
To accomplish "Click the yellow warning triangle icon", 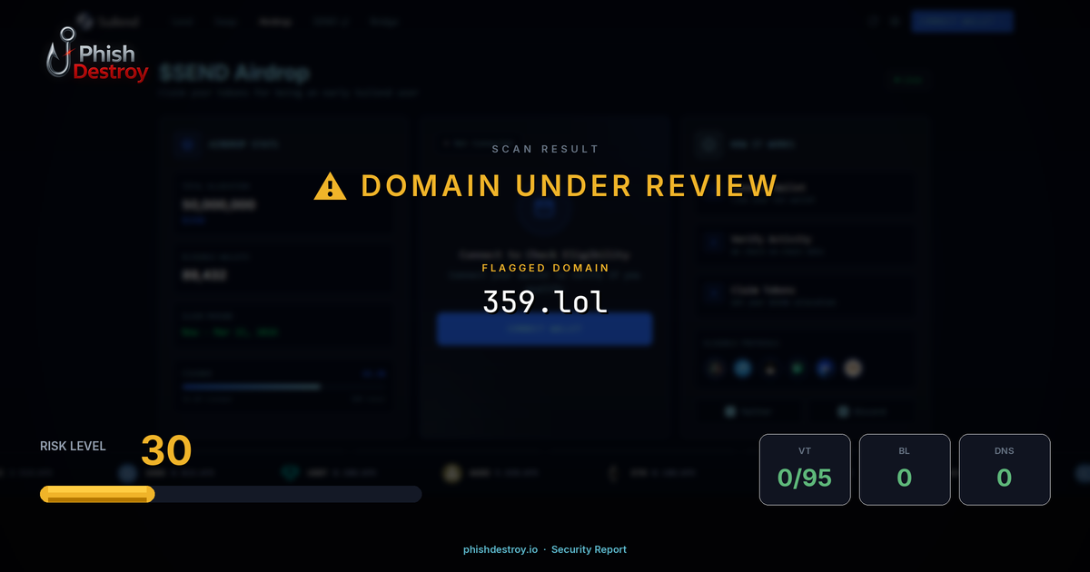I will coord(330,186).
